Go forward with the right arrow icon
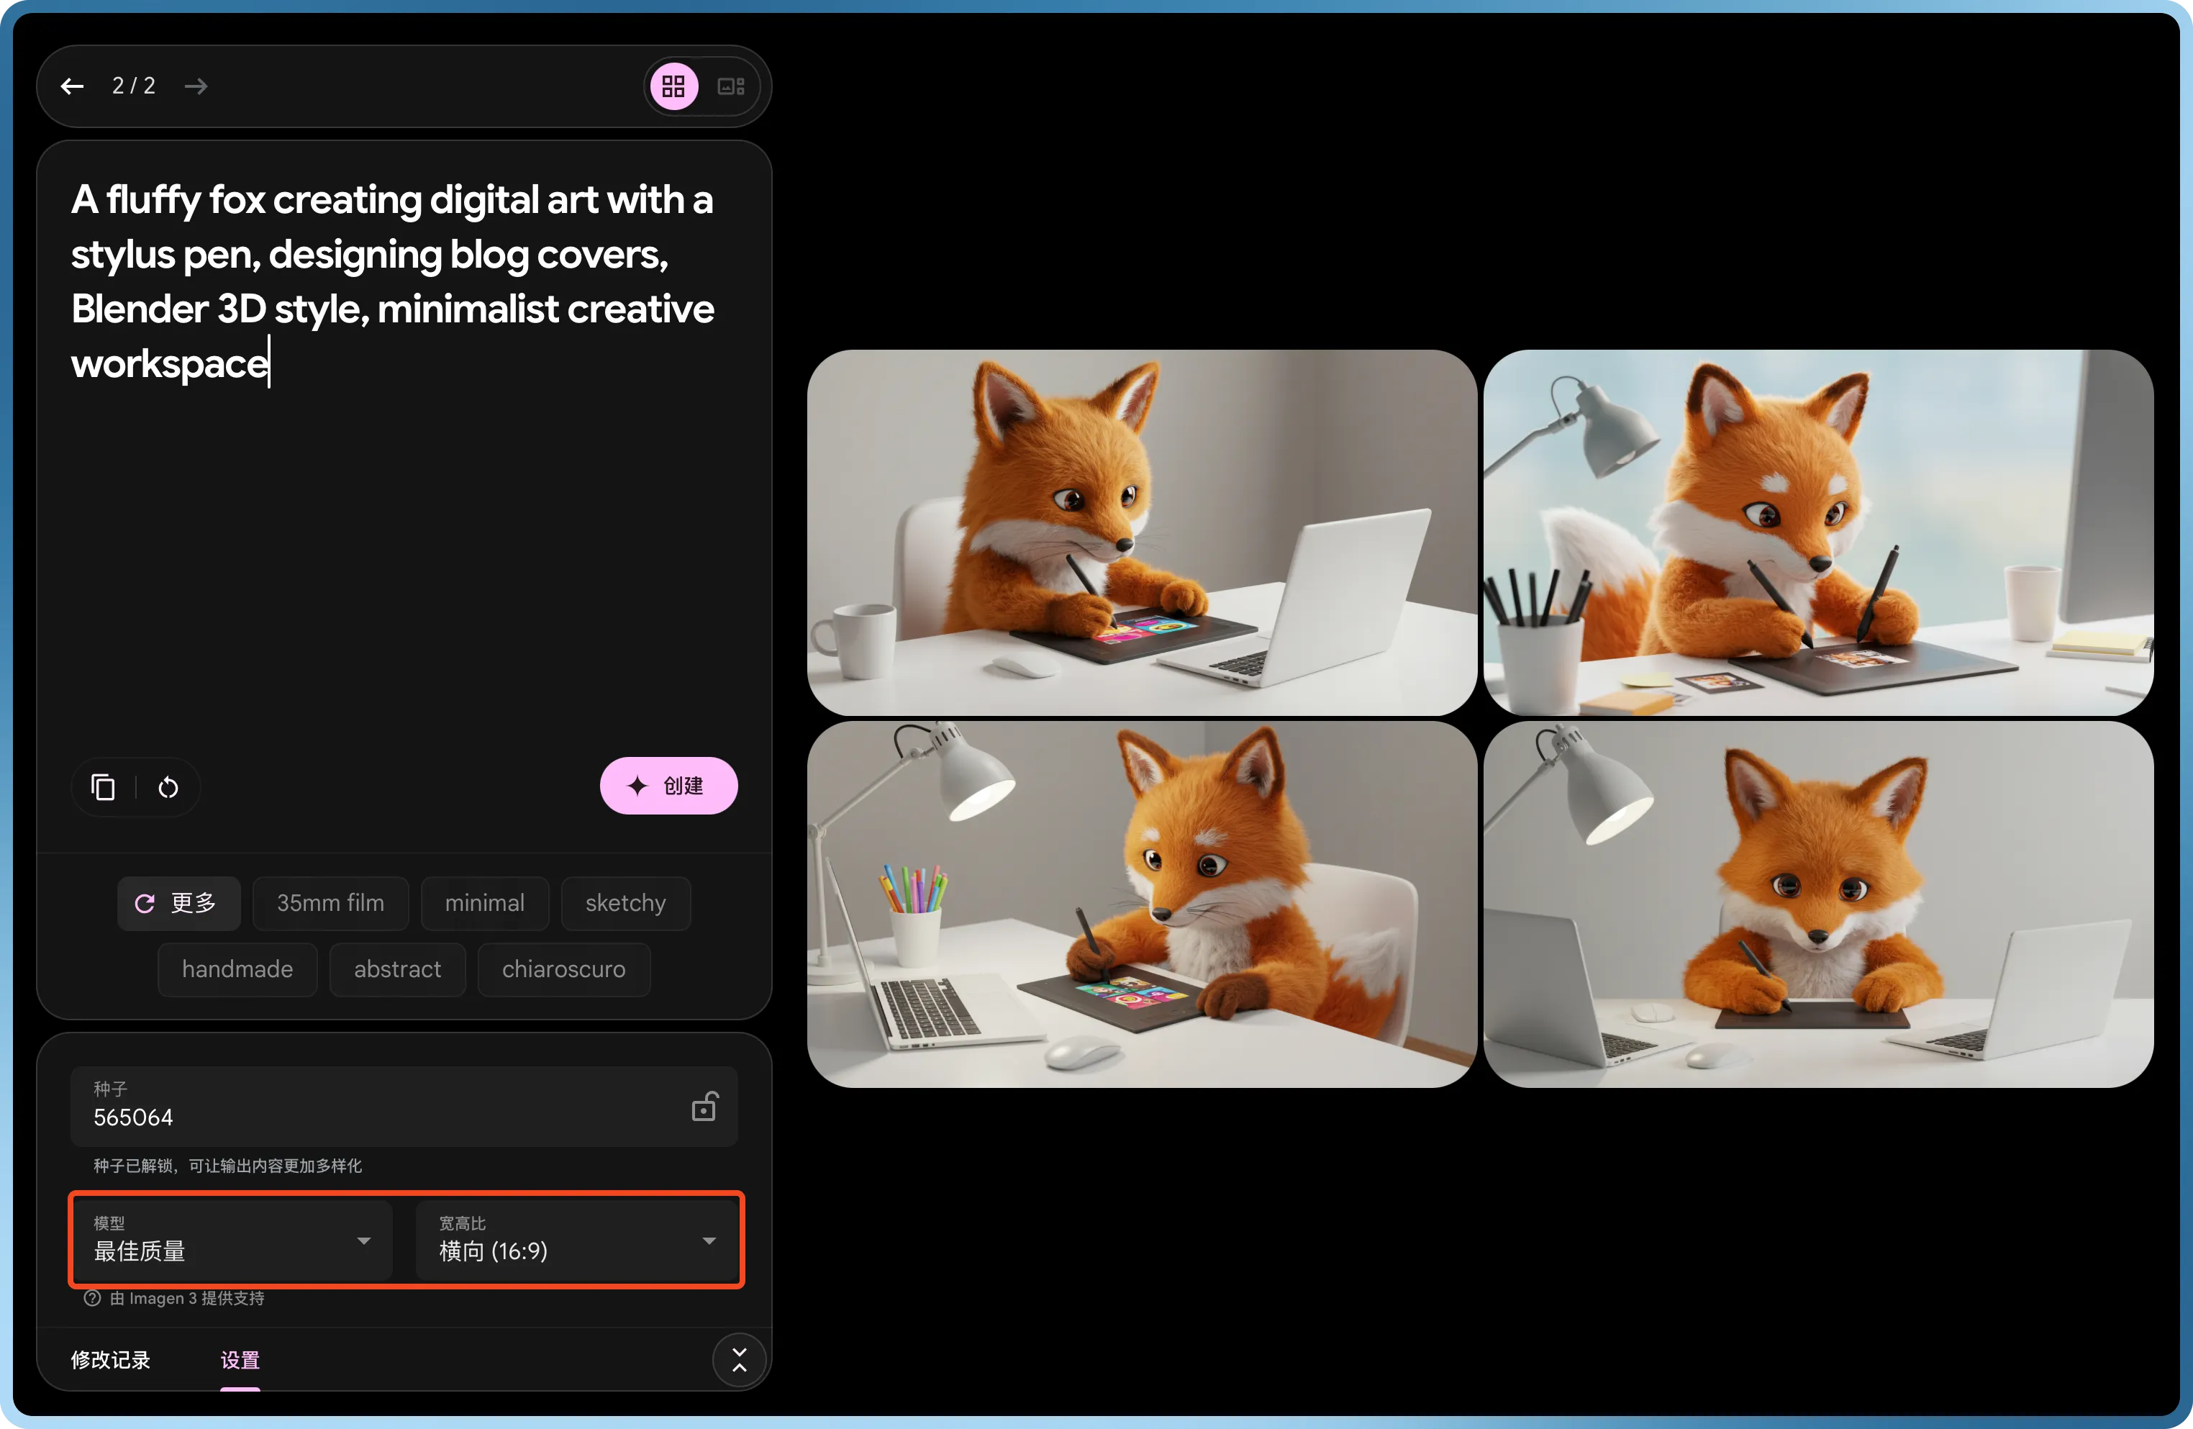 (x=196, y=86)
